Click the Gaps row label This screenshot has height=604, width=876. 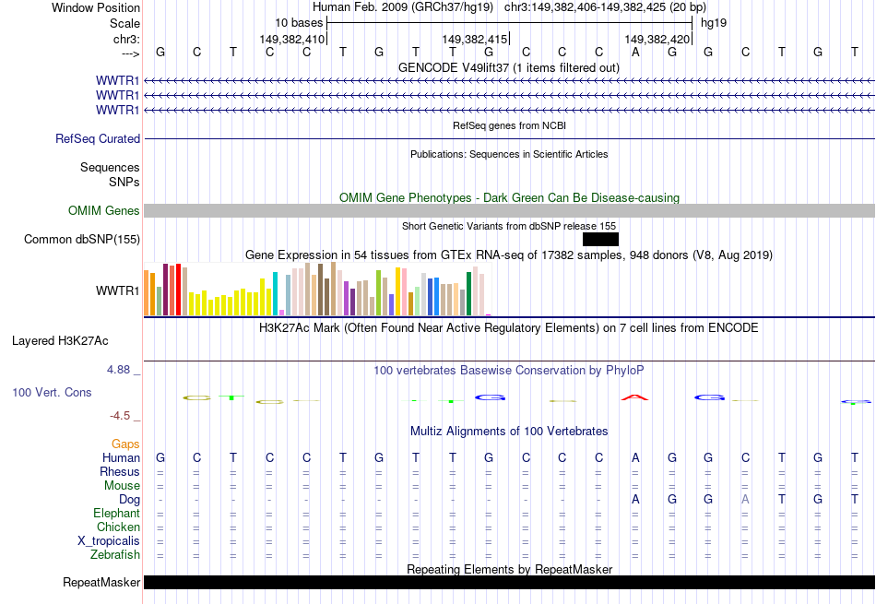125,444
